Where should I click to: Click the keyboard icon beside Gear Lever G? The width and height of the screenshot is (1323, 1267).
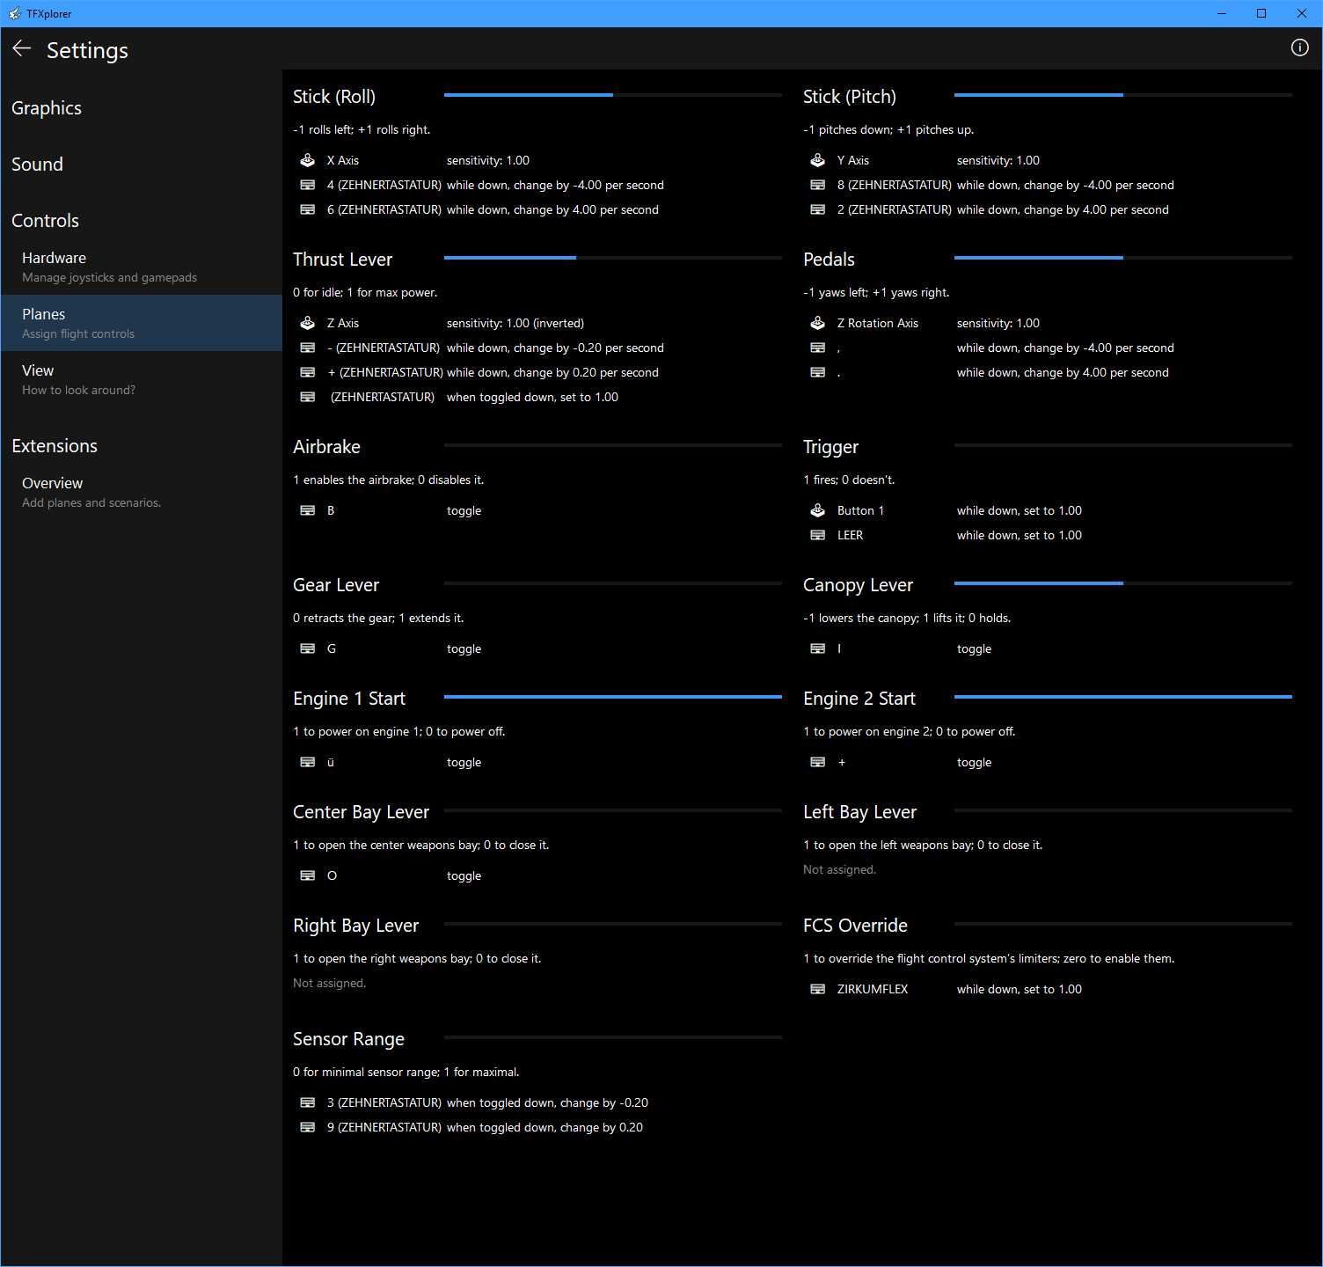[x=308, y=648]
